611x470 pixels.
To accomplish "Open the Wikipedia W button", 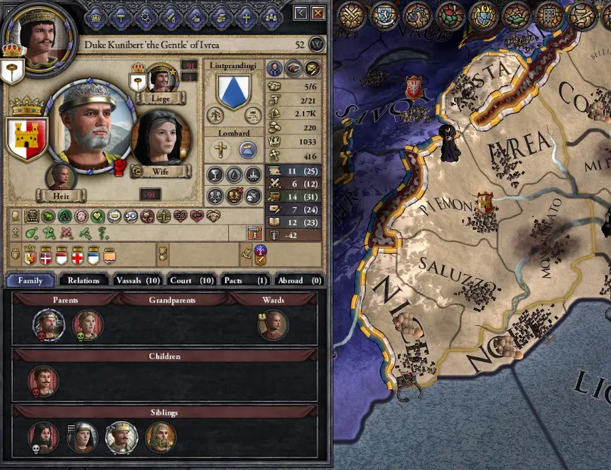I will 316,45.
